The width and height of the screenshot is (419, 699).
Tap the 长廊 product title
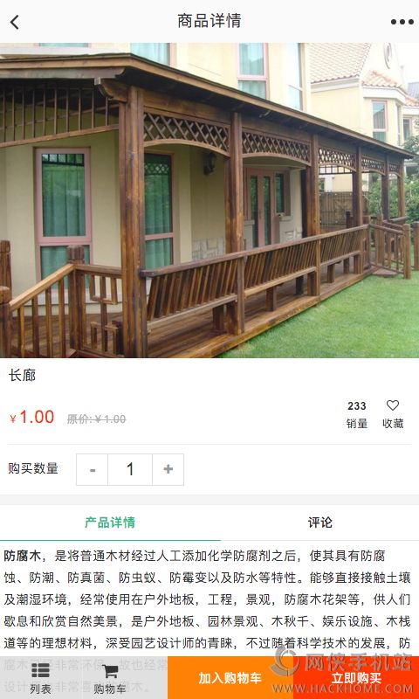click(22, 376)
